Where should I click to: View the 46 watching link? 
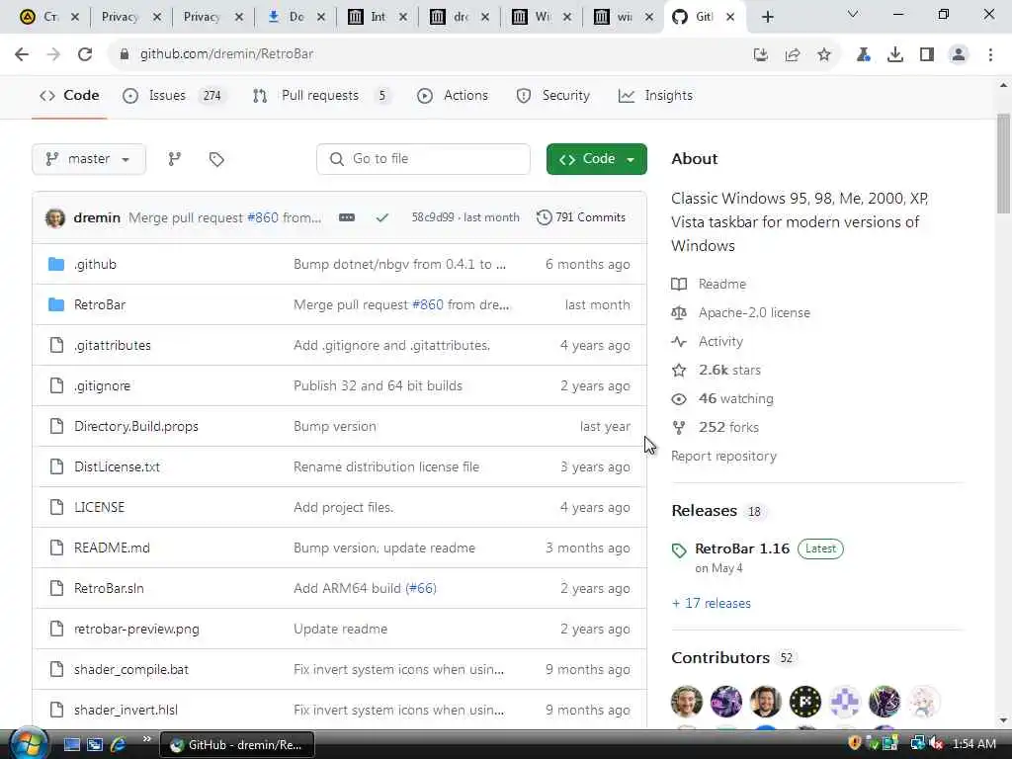pyautogui.click(x=735, y=399)
